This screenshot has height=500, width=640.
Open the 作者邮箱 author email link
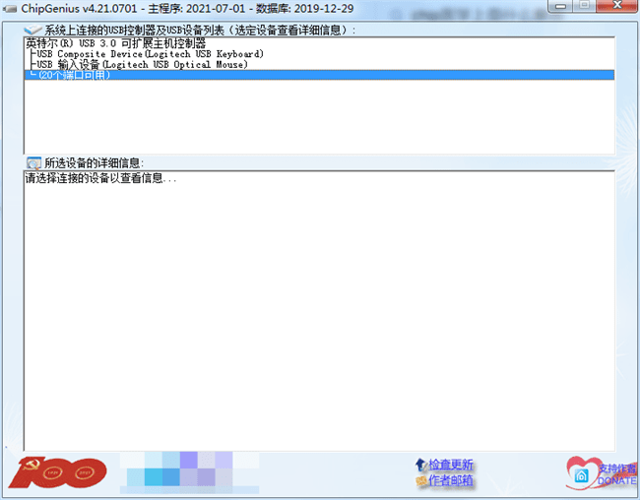[x=451, y=480]
